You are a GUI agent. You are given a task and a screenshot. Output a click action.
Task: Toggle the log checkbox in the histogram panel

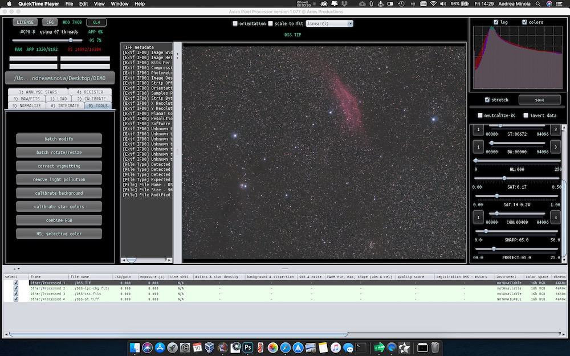[495, 22]
